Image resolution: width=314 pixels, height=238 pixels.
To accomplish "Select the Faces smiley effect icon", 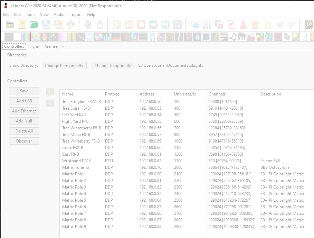I will click(89, 37).
